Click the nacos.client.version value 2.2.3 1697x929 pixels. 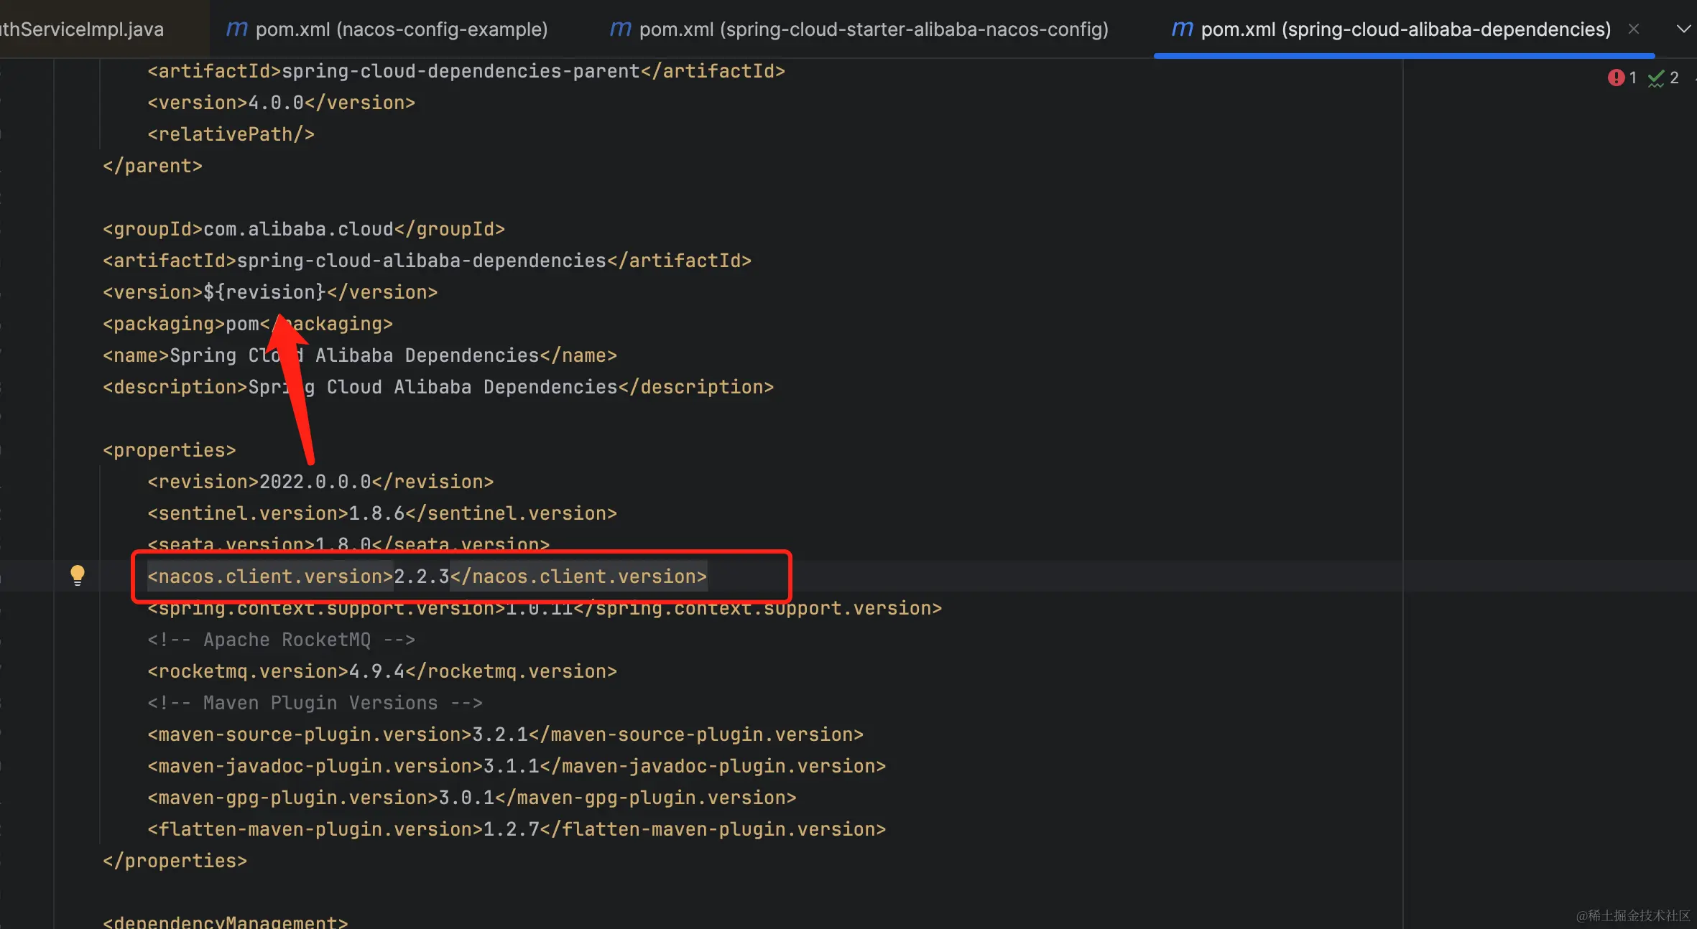coord(421,576)
